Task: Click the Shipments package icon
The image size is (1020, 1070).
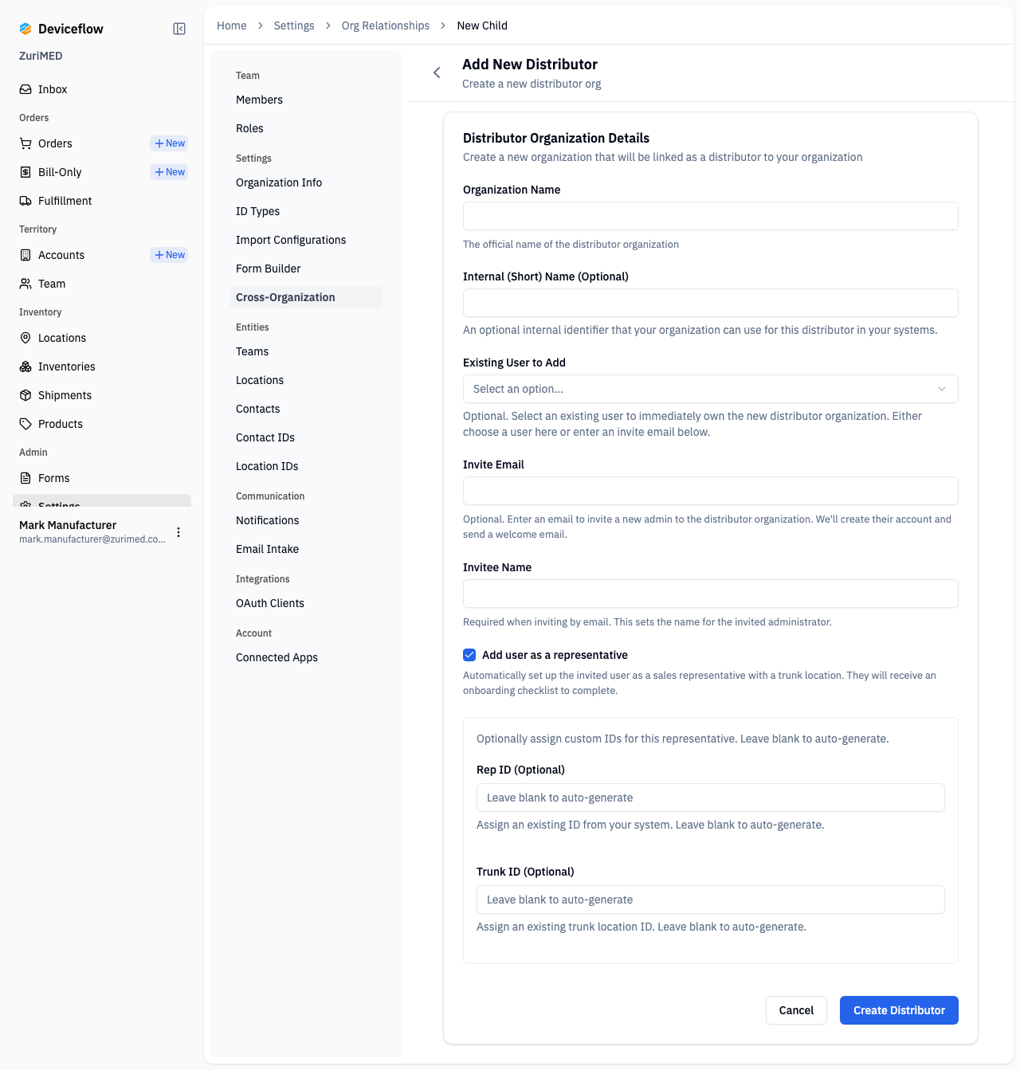Action: (25, 395)
